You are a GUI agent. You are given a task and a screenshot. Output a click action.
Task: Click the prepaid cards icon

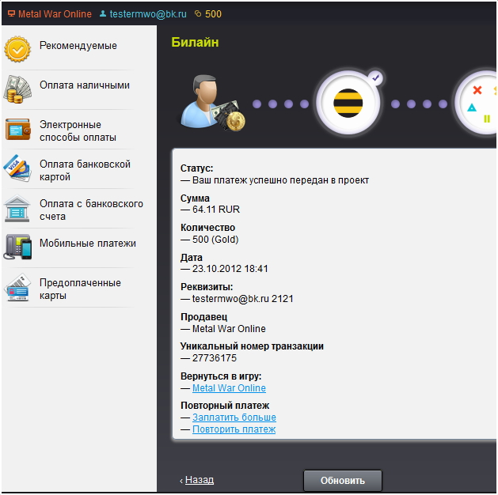pos(17,287)
